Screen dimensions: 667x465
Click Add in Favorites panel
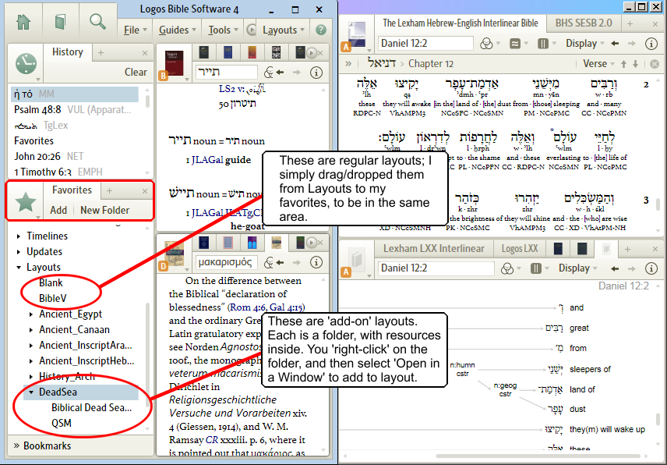58,211
